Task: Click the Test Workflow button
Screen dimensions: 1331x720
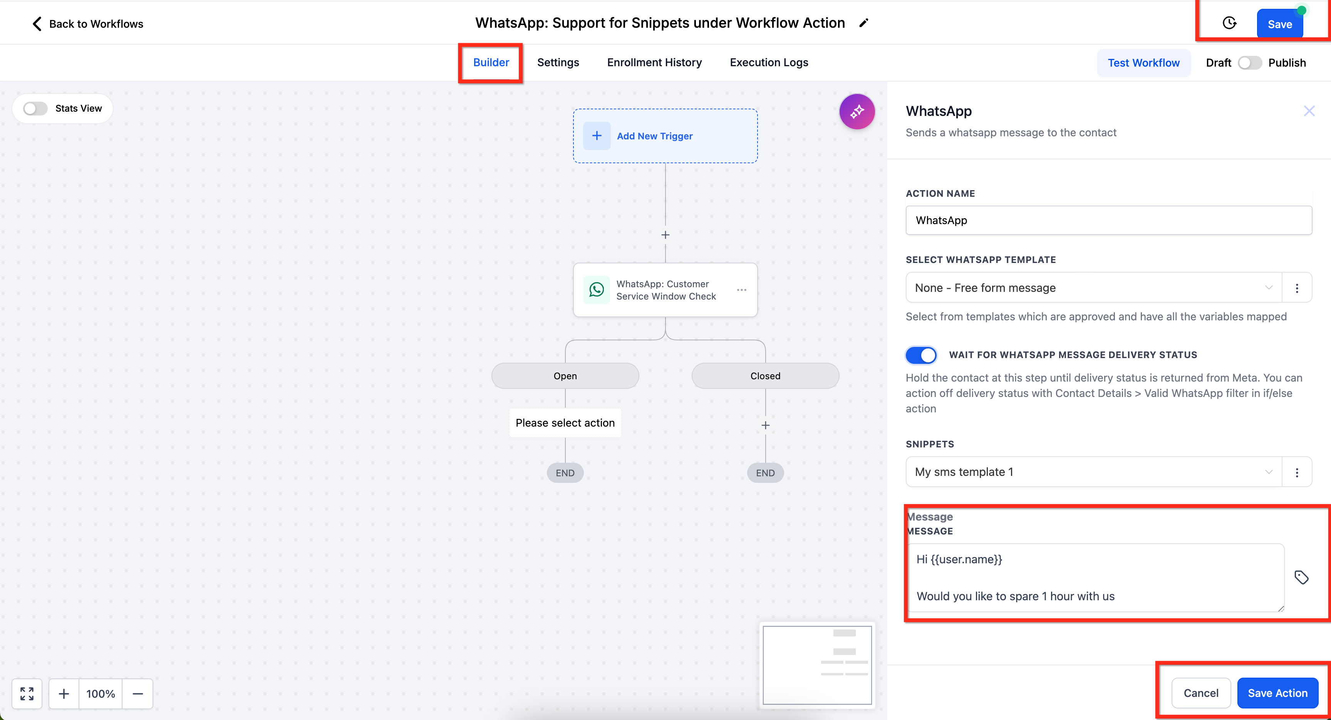Action: 1143,62
